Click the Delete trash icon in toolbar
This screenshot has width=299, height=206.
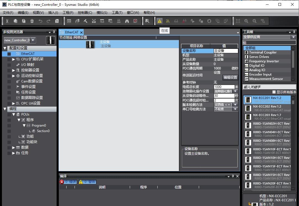[x=32, y=21]
